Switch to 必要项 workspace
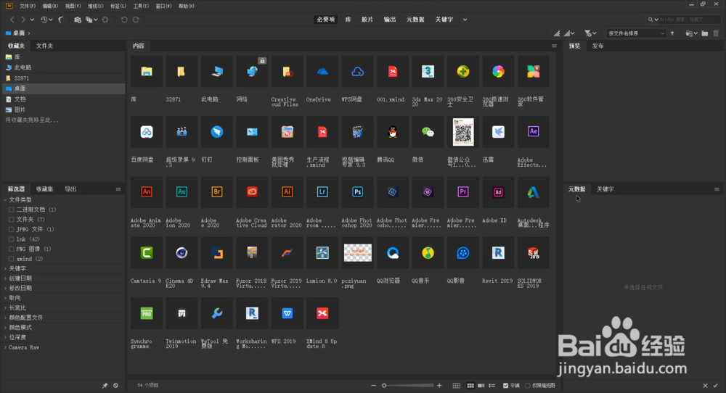726x393 pixels. [x=325, y=20]
